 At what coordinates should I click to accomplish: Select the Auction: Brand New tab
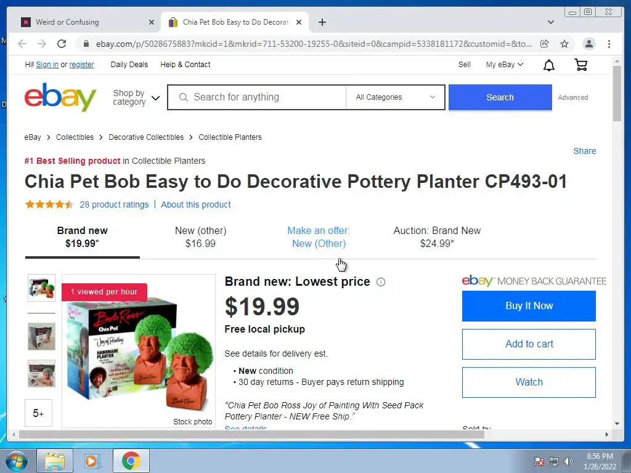437,237
